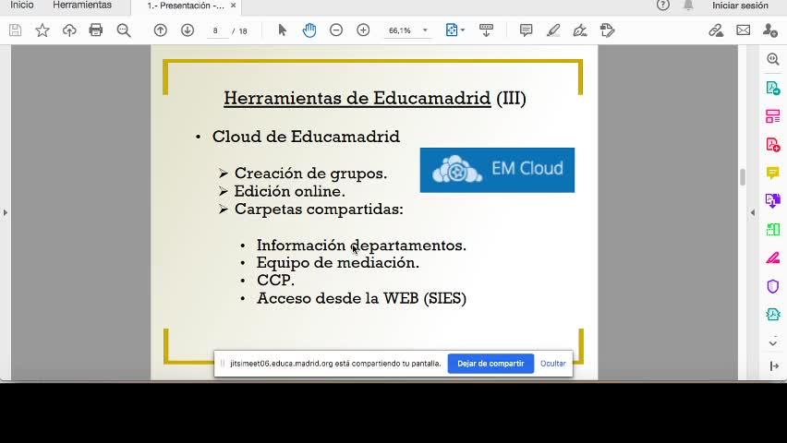This screenshot has width=787, height=443.
Task: Click the vertical scrollbar thumb
Action: [743, 177]
